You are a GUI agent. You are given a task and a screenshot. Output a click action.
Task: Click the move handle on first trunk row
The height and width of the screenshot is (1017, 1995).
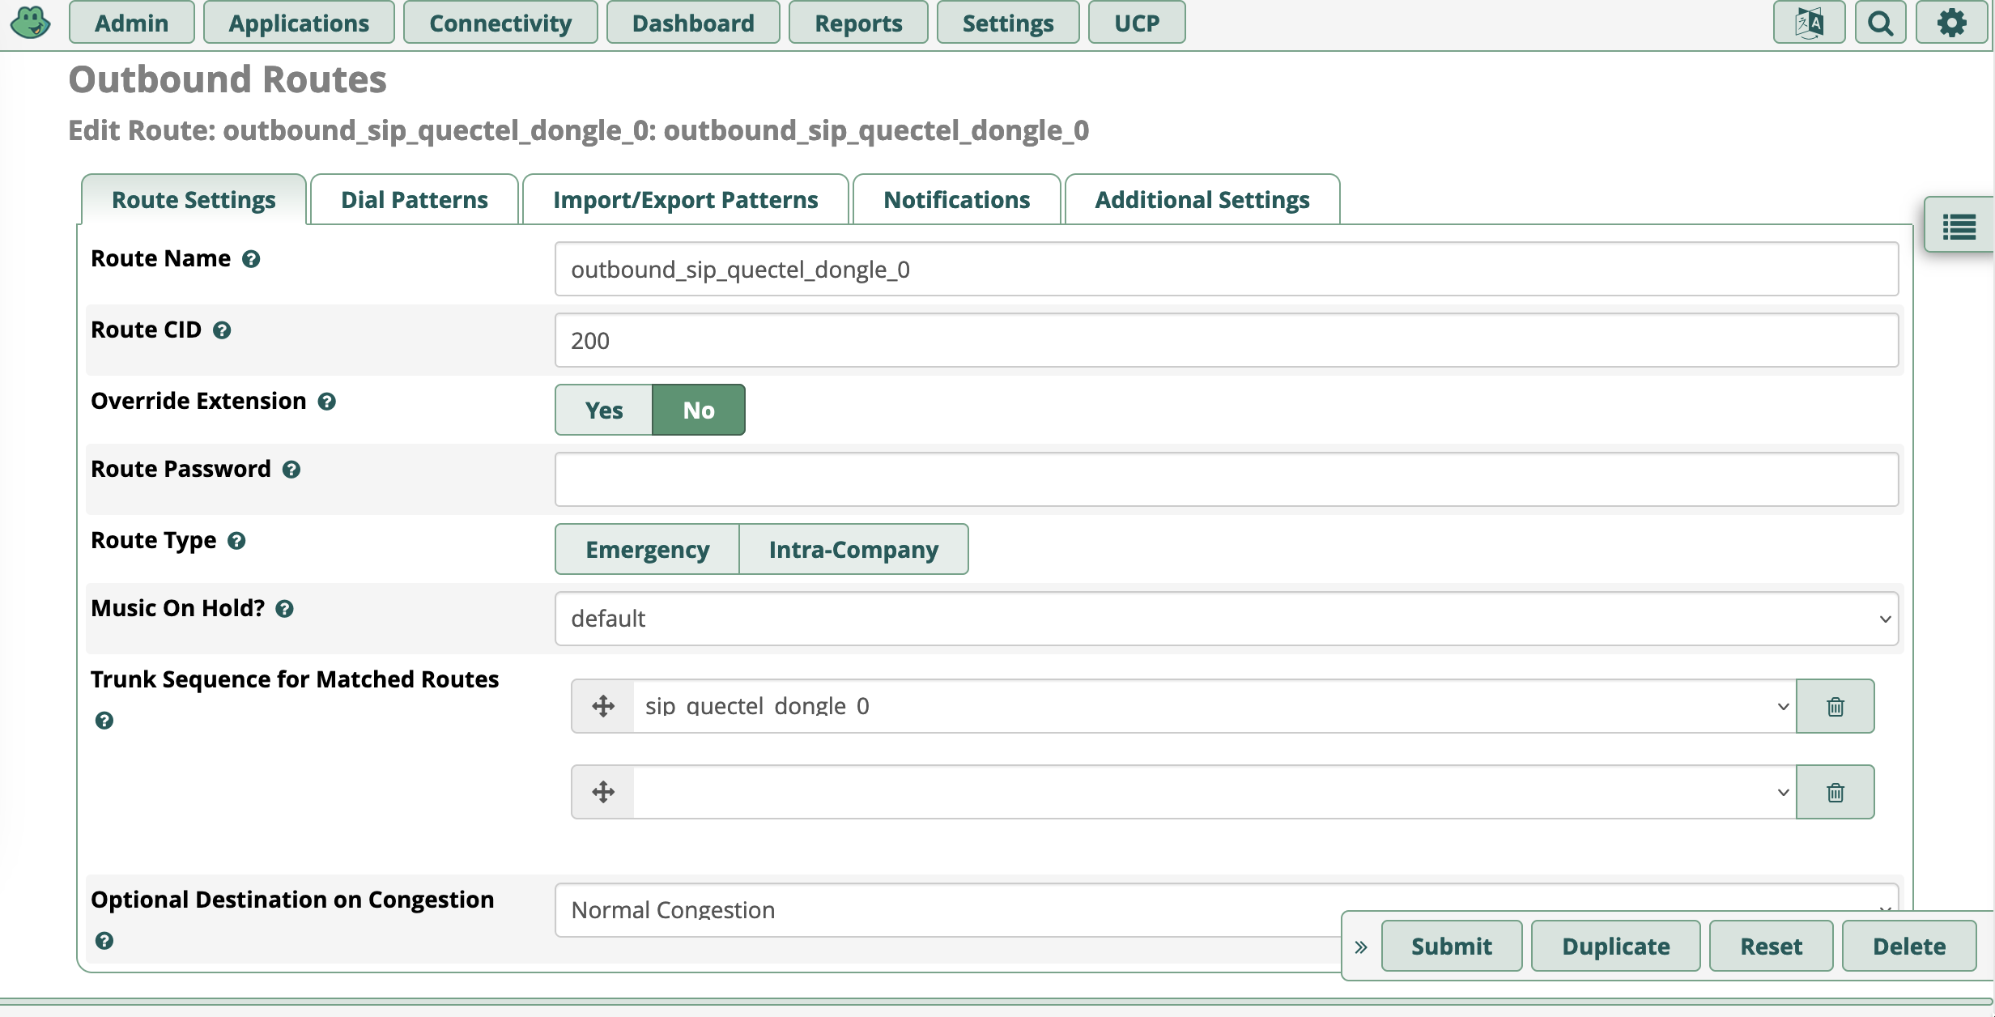(x=602, y=705)
